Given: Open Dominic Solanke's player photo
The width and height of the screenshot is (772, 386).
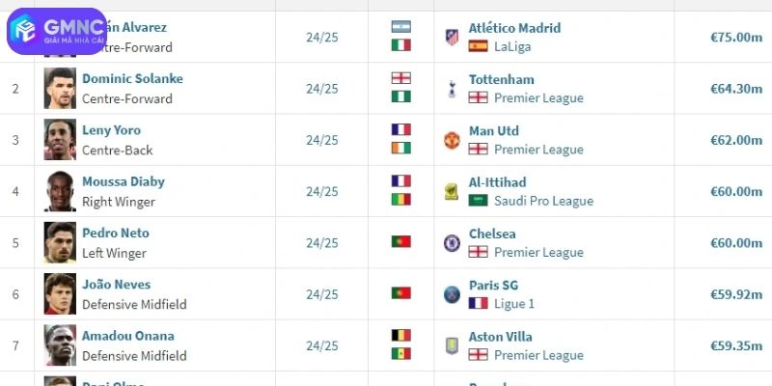Looking at the screenshot, I should click(x=60, y=89).
